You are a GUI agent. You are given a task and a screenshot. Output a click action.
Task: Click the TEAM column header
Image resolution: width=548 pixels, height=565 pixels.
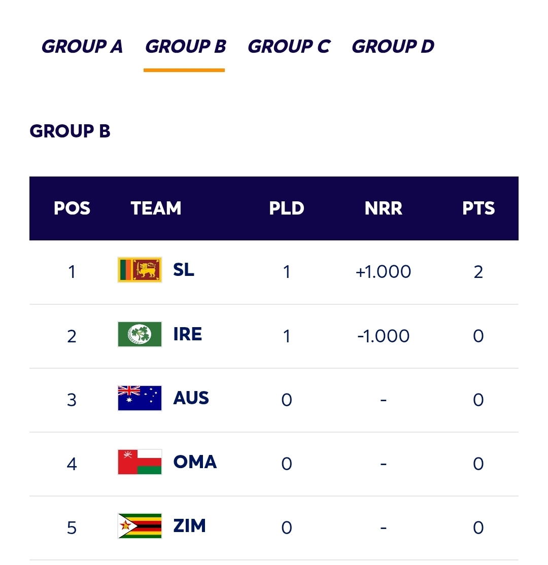tap(156, 208)
